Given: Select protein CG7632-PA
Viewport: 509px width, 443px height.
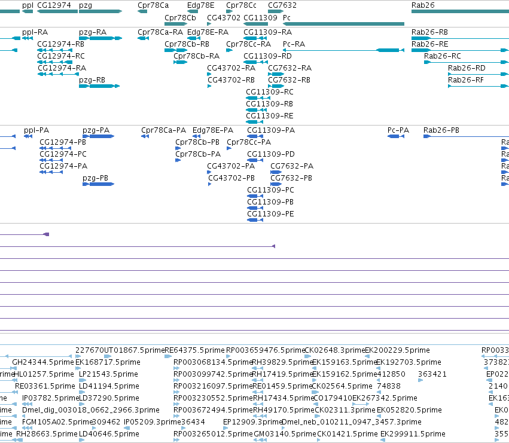Looking at the screenshot, I should pyautogui.click(x=276, y=172).
